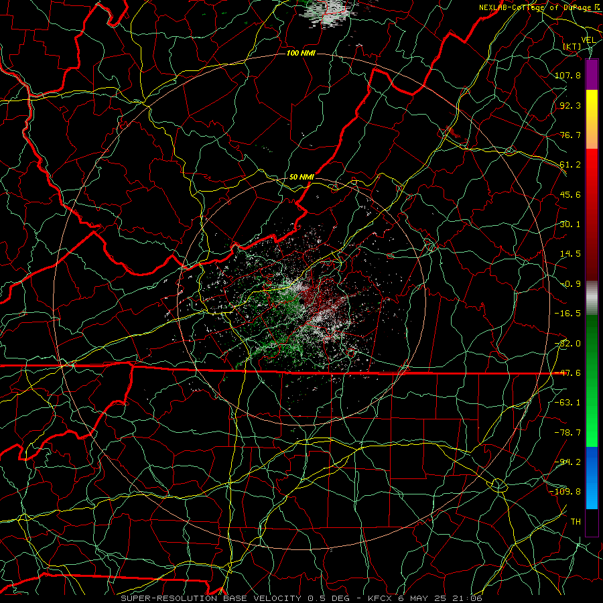Click the [KT] units label
Image resolution: width=603 pixels, height=603 pixels.
572,46
